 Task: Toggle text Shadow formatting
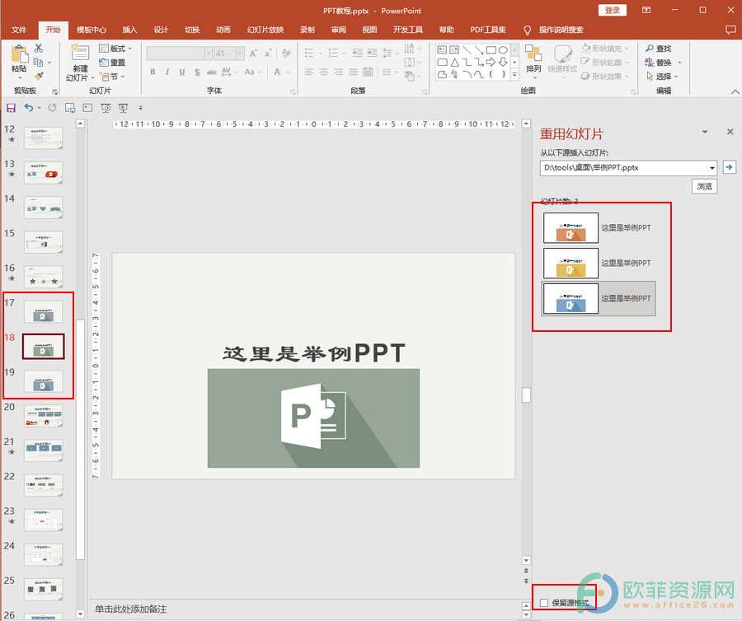click(197, 72)
